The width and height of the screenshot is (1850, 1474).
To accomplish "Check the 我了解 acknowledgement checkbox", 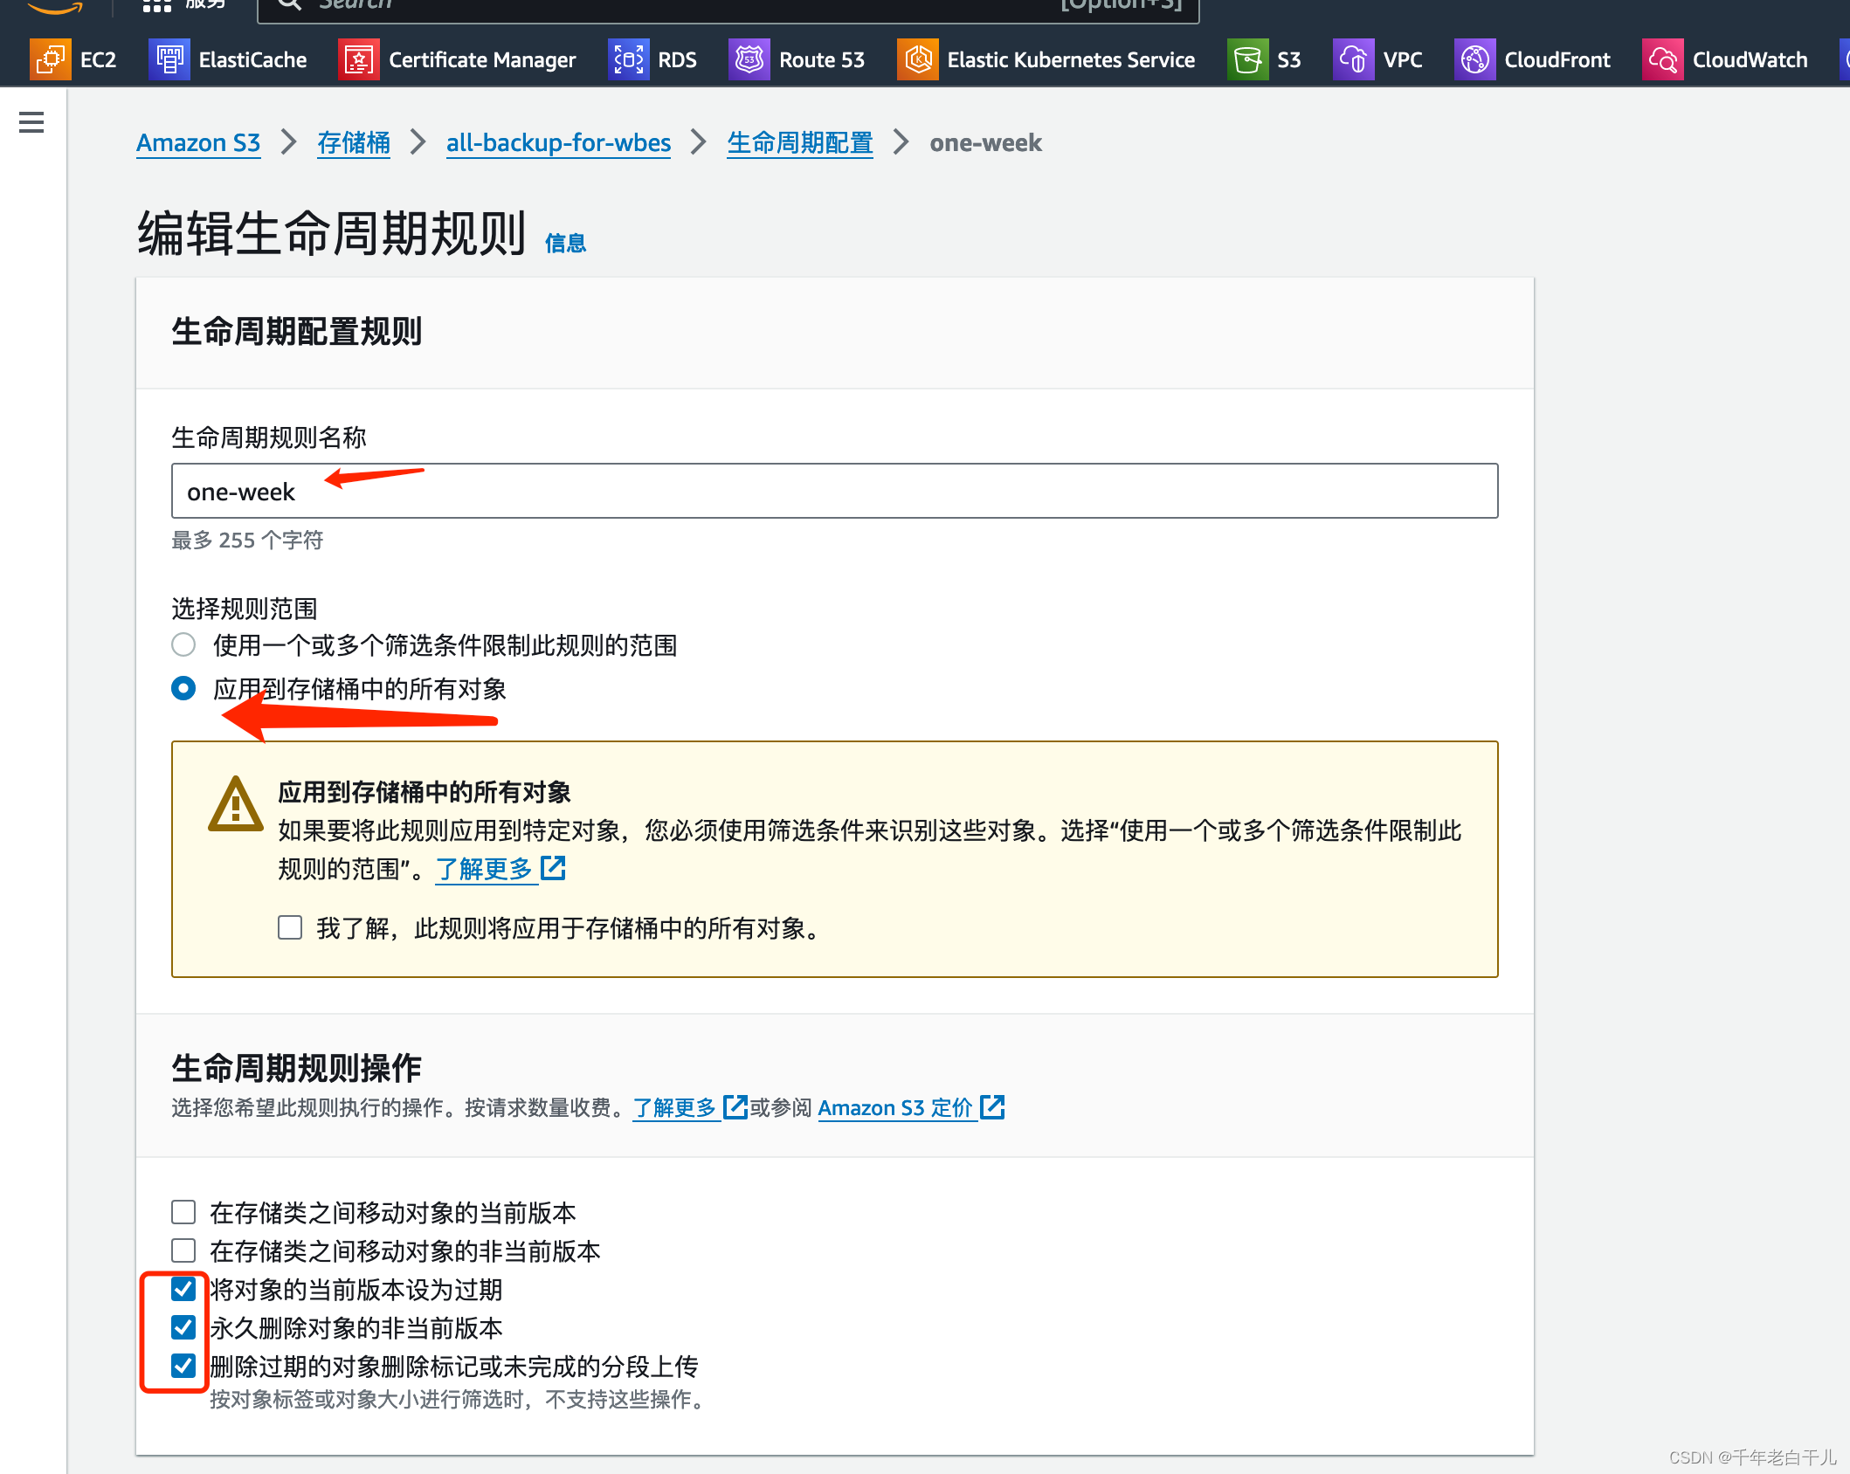I will pos(290,927).
